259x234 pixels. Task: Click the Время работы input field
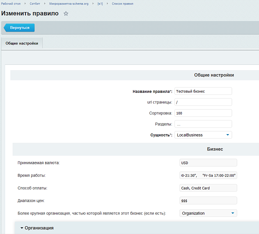tap(208, 175)
